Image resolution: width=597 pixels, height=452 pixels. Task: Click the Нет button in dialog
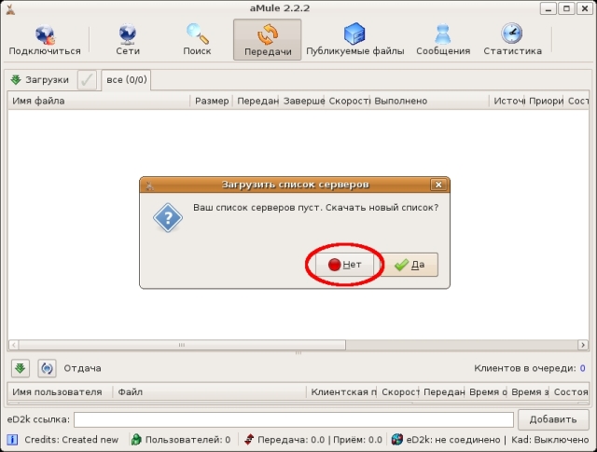[344, 265]
